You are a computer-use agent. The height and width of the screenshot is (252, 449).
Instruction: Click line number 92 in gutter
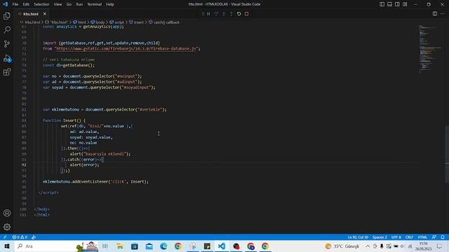point(24,165)
